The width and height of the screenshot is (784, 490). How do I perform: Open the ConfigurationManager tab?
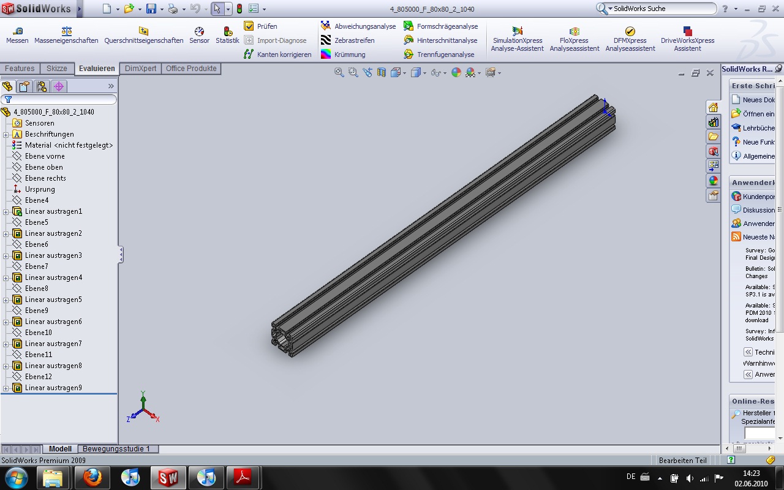point(42,86)
